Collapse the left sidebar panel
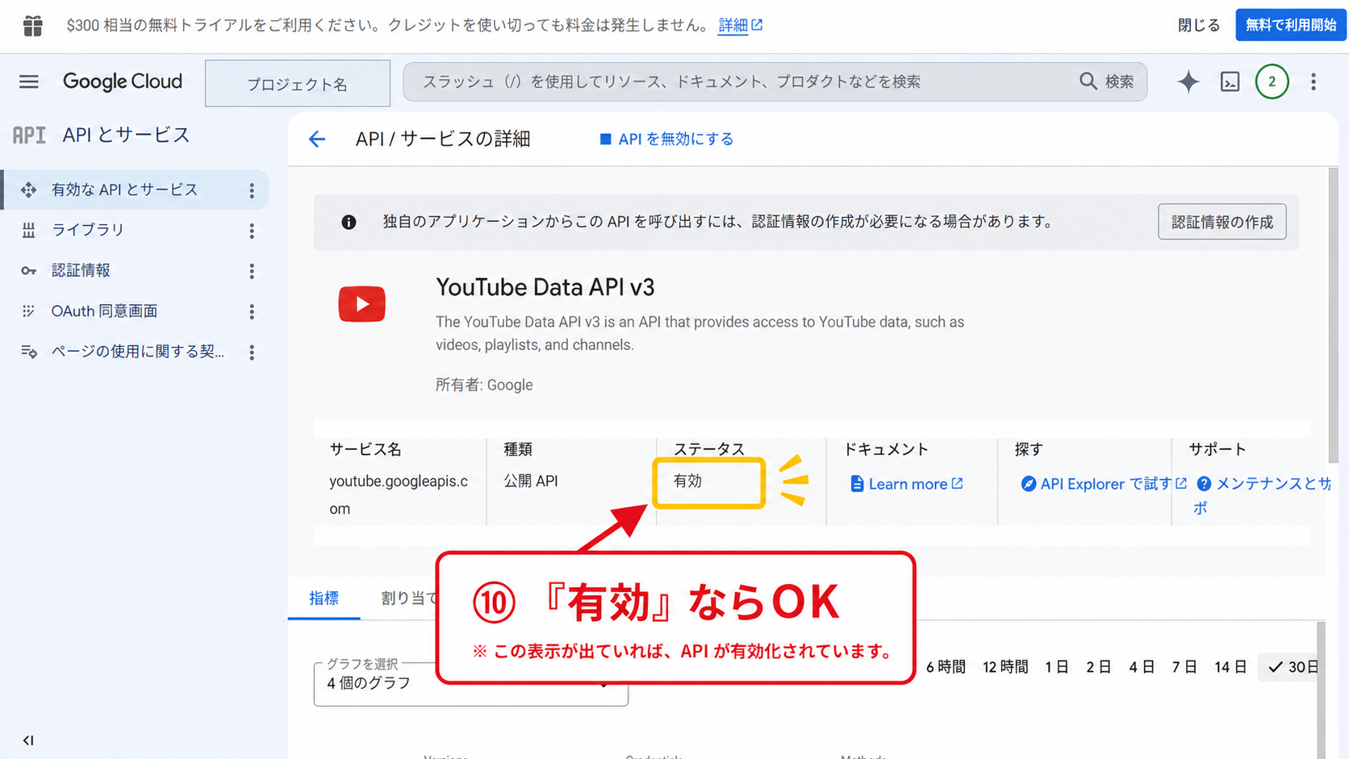Viewport: 1349px width, 759px height. (28, 740)
